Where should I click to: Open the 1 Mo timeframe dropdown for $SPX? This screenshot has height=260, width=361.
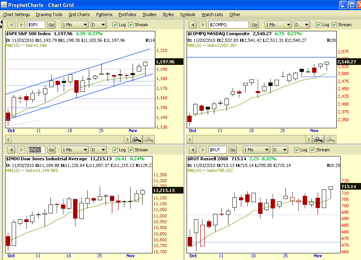(75, 25)
